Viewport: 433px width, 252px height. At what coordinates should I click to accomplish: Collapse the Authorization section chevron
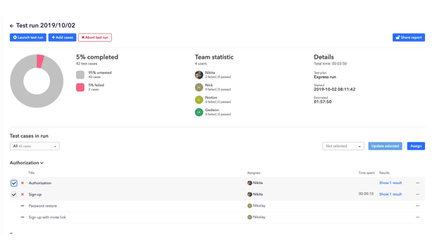(41, 163)
